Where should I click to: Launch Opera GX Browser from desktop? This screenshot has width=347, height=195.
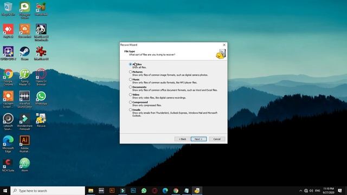pyautogui.click(x=41, y=77)
